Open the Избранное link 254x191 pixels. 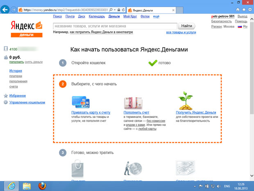coord(18,96)
